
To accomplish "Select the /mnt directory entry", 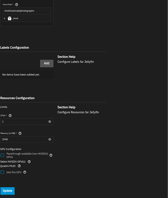I will 15,19.
